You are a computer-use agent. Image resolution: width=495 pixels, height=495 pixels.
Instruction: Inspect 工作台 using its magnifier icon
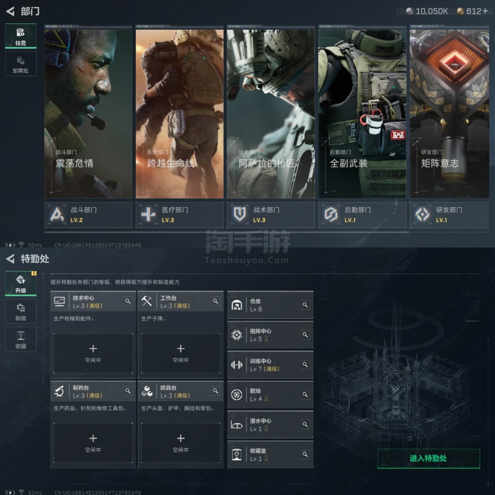pyautogui.click(x=215, y=301)
